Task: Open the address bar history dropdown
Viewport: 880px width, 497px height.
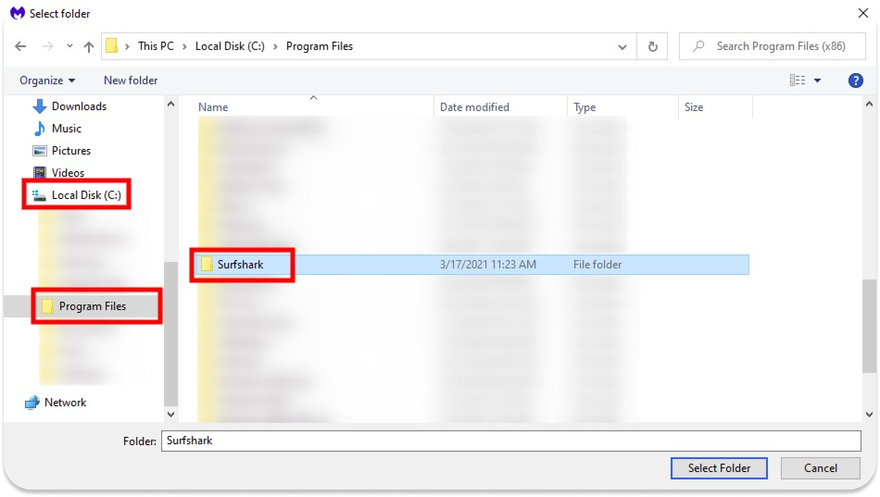Action: point(622,46)
